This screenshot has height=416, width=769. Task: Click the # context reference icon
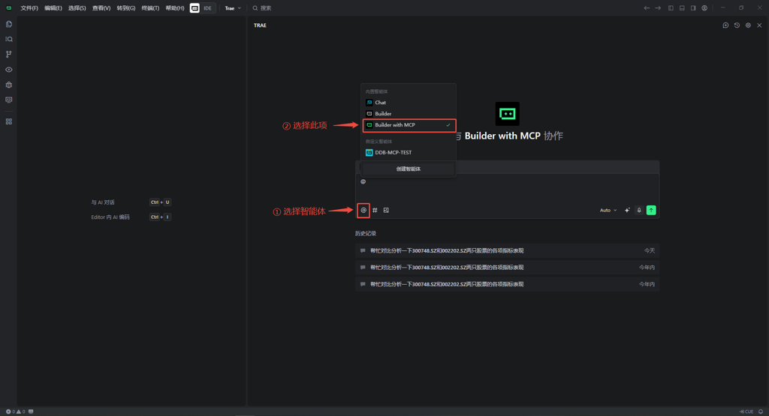tap(375, 211)
